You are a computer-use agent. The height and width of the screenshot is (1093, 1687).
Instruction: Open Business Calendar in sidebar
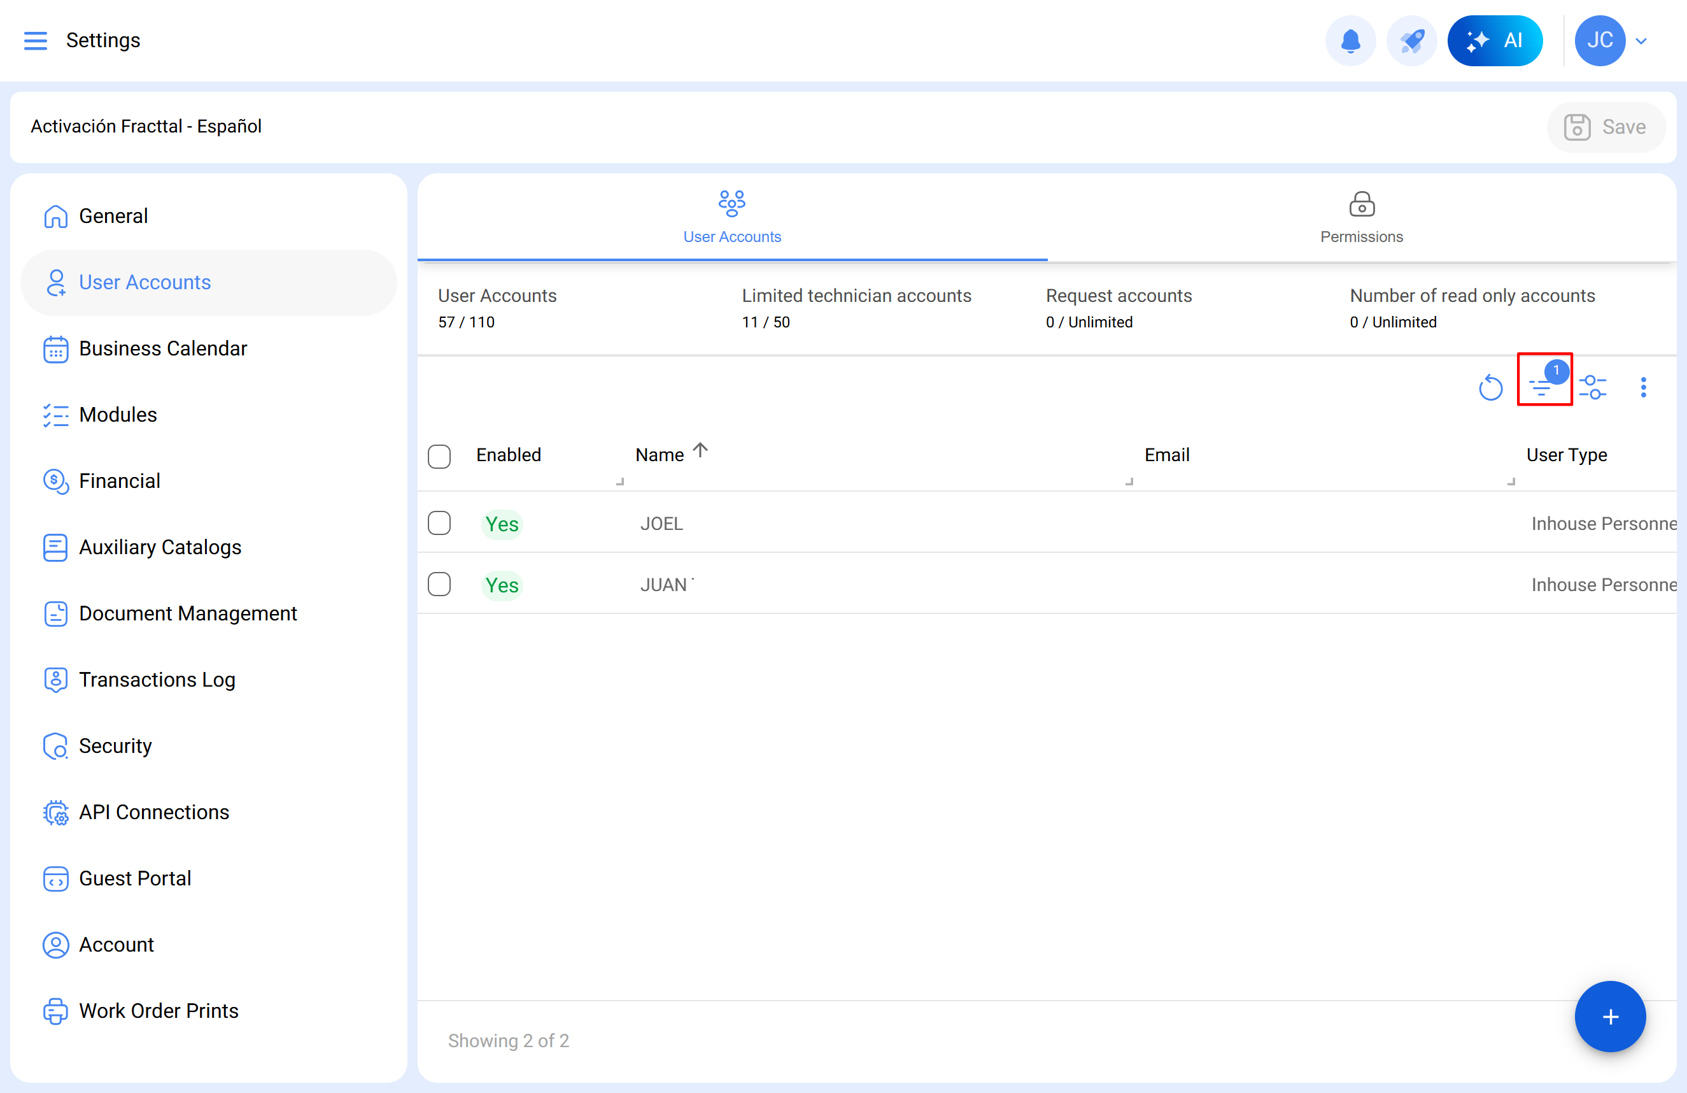tap(162, 348)
